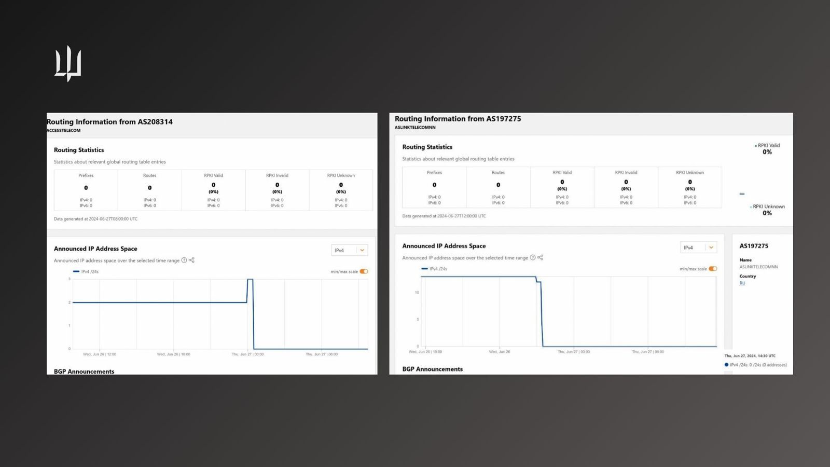Click the spike peak on AS208314 chart line
Image resolution: width=830 pixels, height=467 pixels.
tap(250, 280)
